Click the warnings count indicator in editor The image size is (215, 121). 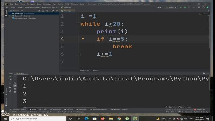pos(201,14)
